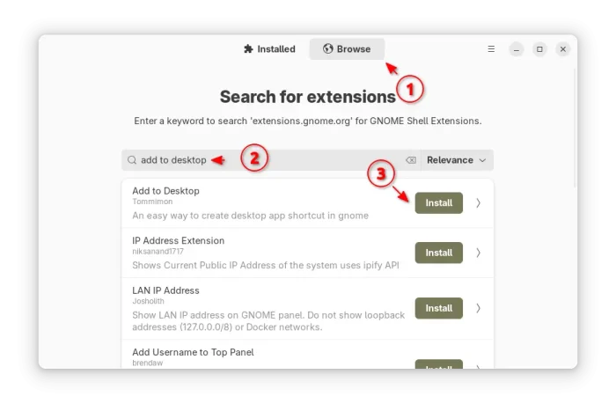Screen dimensions: 616x411
Task: Close the Extension Manager window
Action: pyautogui.click(x=563, y=49)
